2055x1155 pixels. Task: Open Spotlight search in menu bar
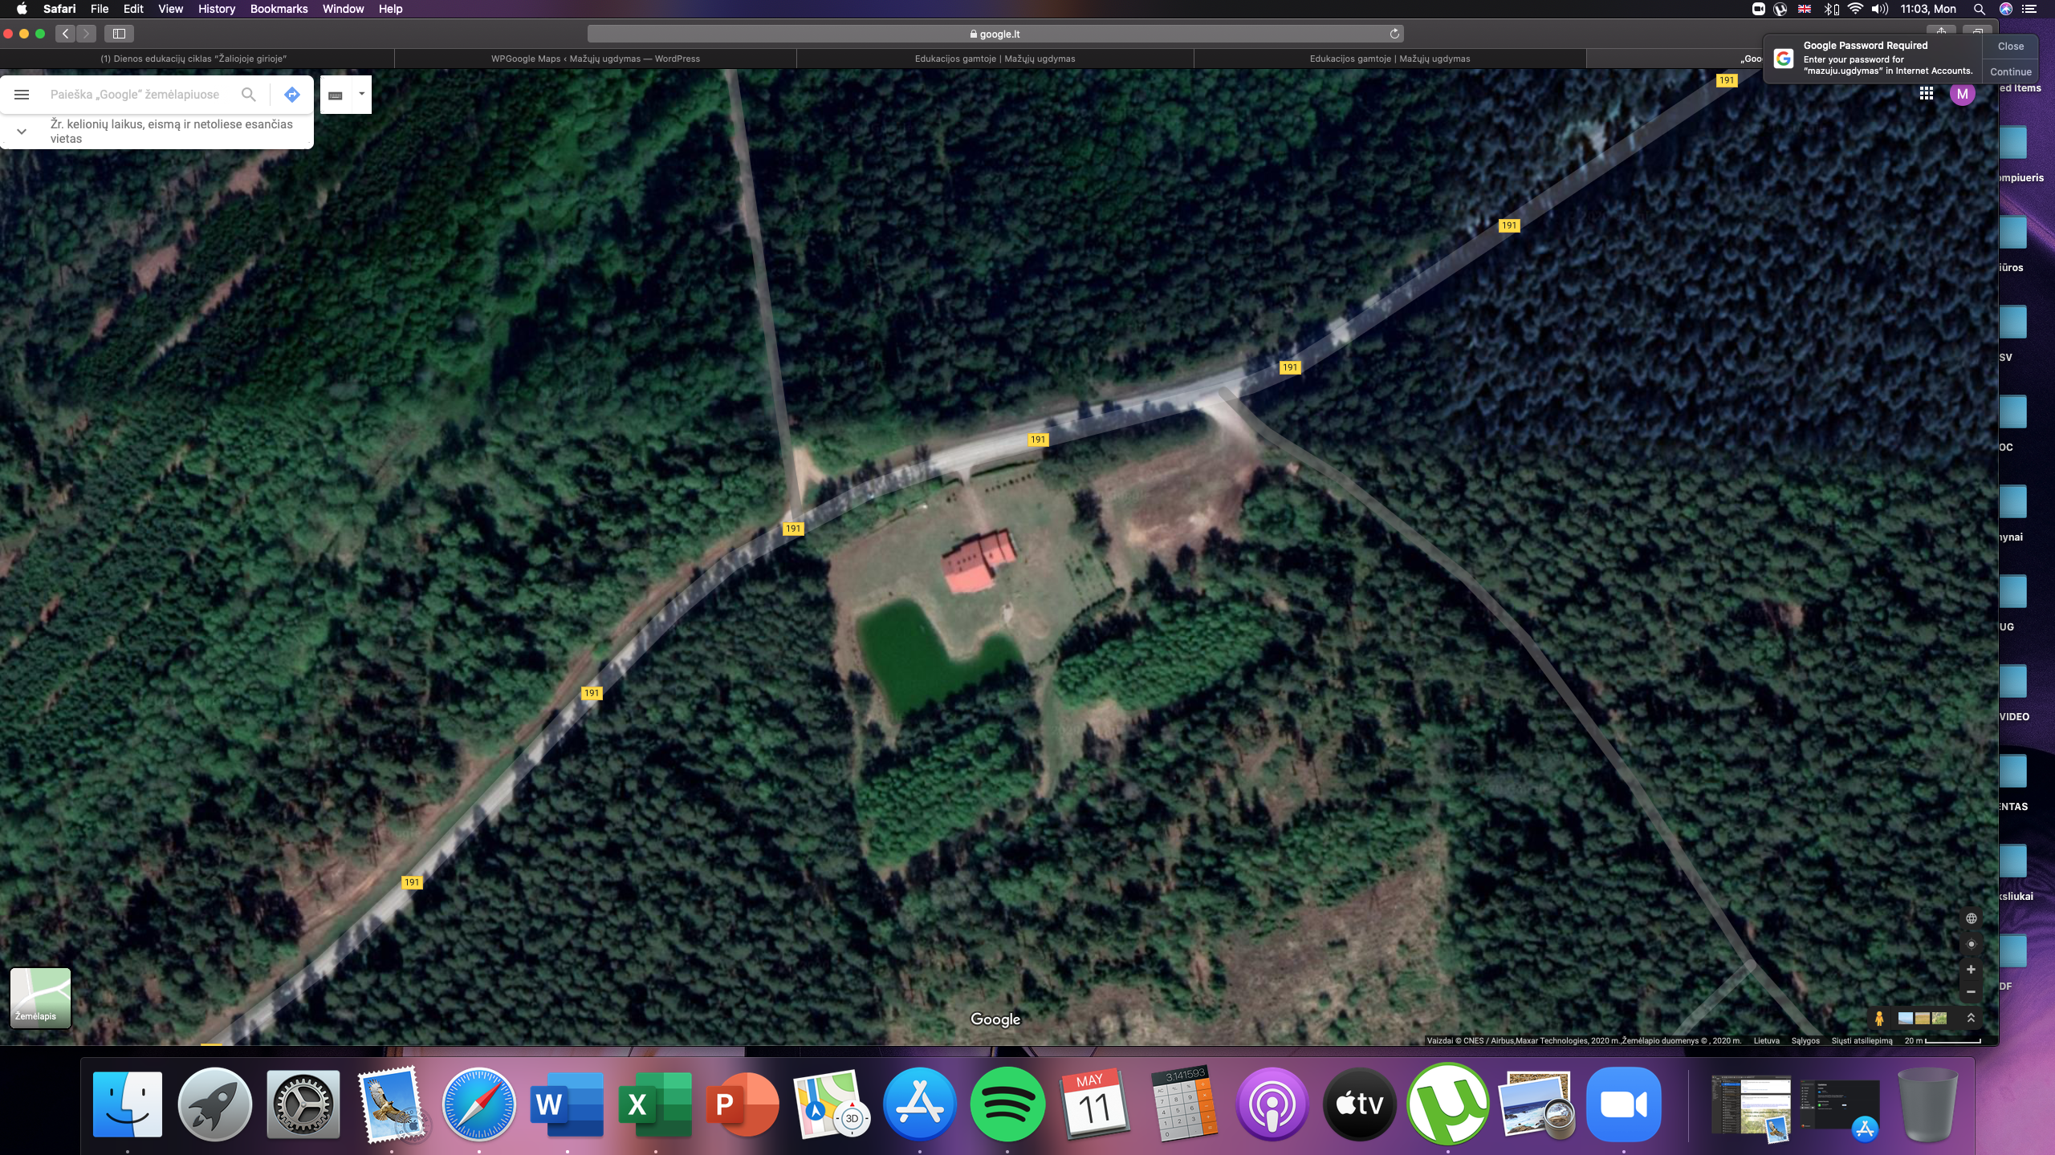point(1980,9)
